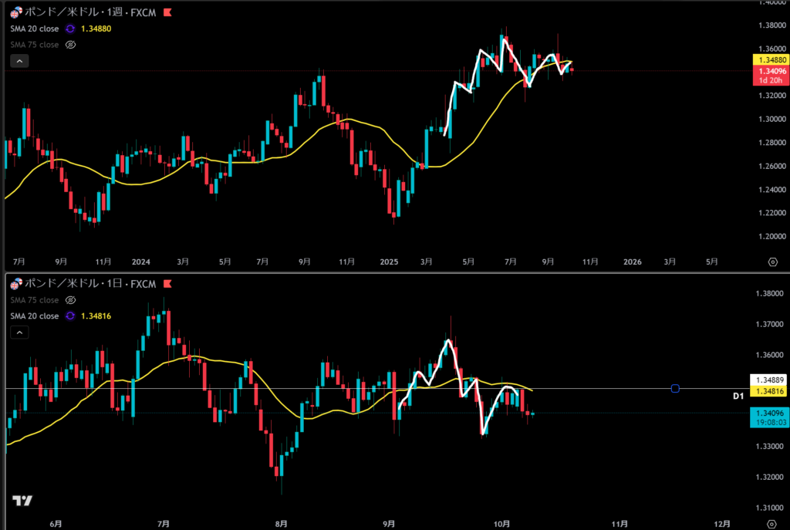Click the 1.34889 white price label on daily axis

point(766,380)
